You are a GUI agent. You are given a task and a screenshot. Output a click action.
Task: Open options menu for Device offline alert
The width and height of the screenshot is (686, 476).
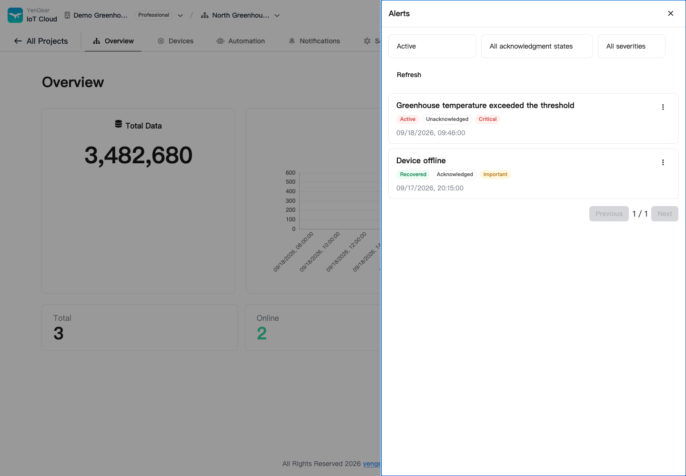coord(663,162)
